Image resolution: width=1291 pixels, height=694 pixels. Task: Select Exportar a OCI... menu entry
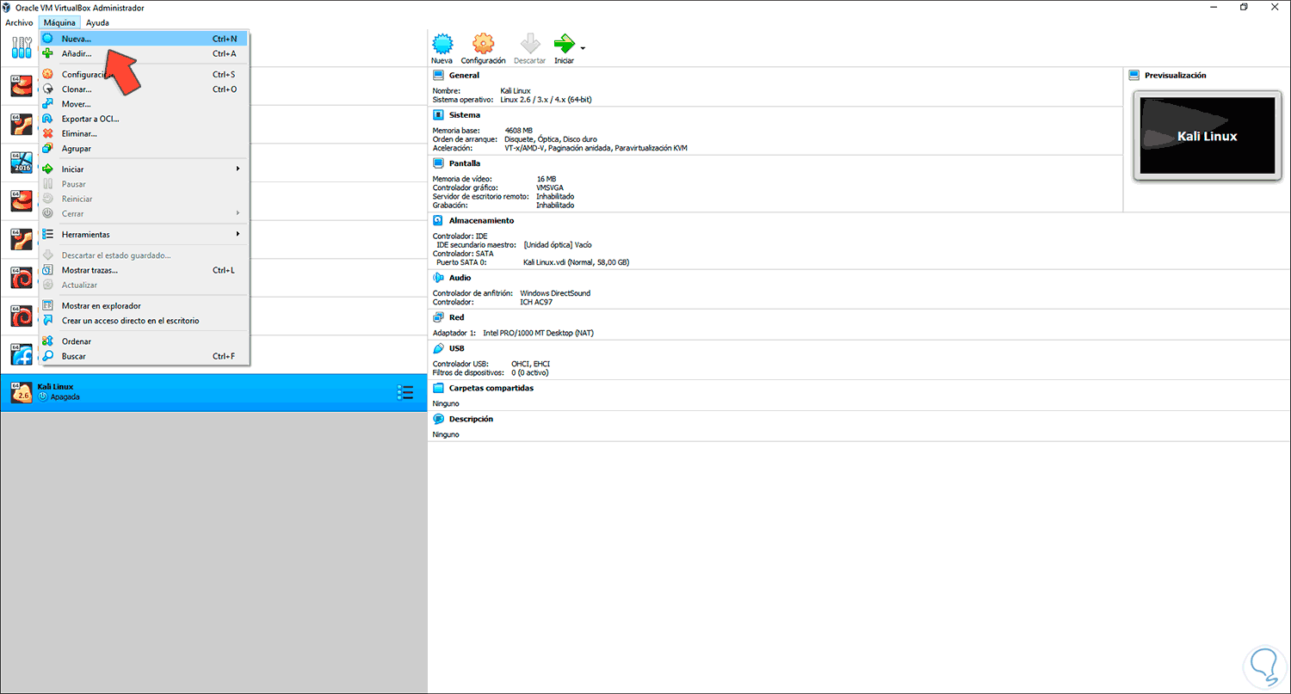pos(144,119)
